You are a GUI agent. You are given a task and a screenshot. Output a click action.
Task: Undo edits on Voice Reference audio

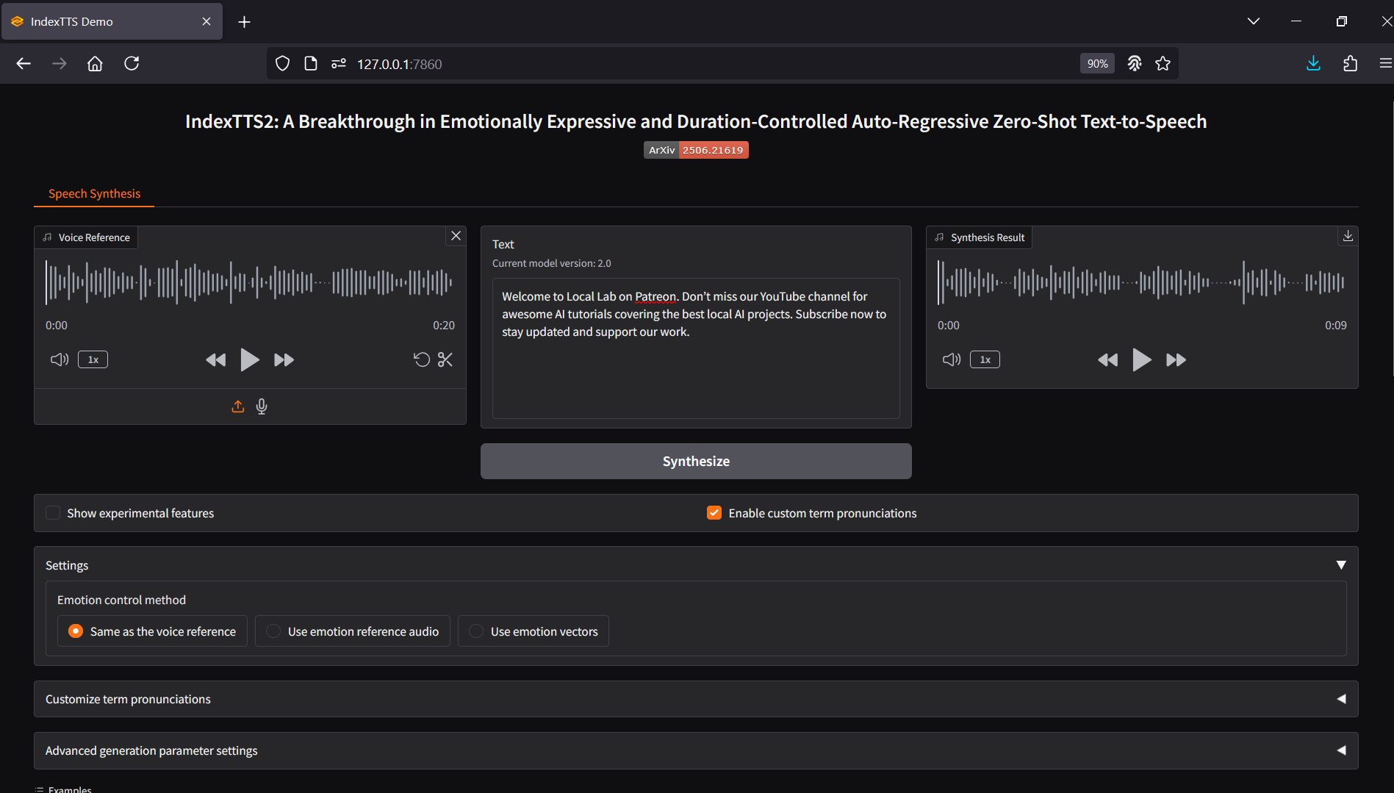422,359
